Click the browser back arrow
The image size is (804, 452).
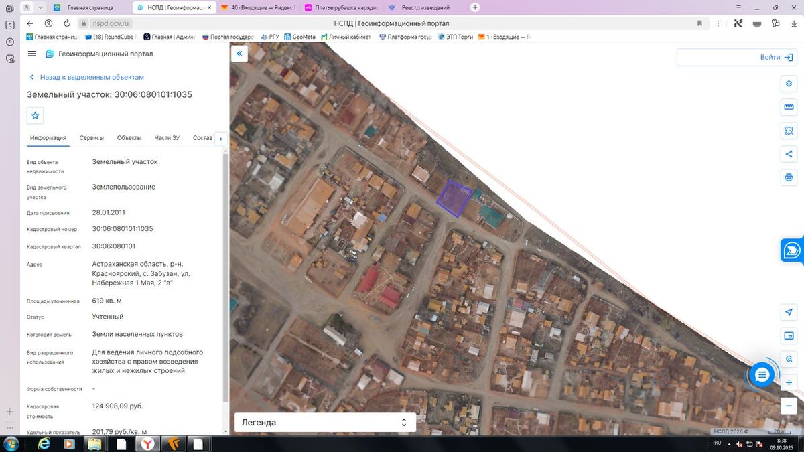pos(30,23)
